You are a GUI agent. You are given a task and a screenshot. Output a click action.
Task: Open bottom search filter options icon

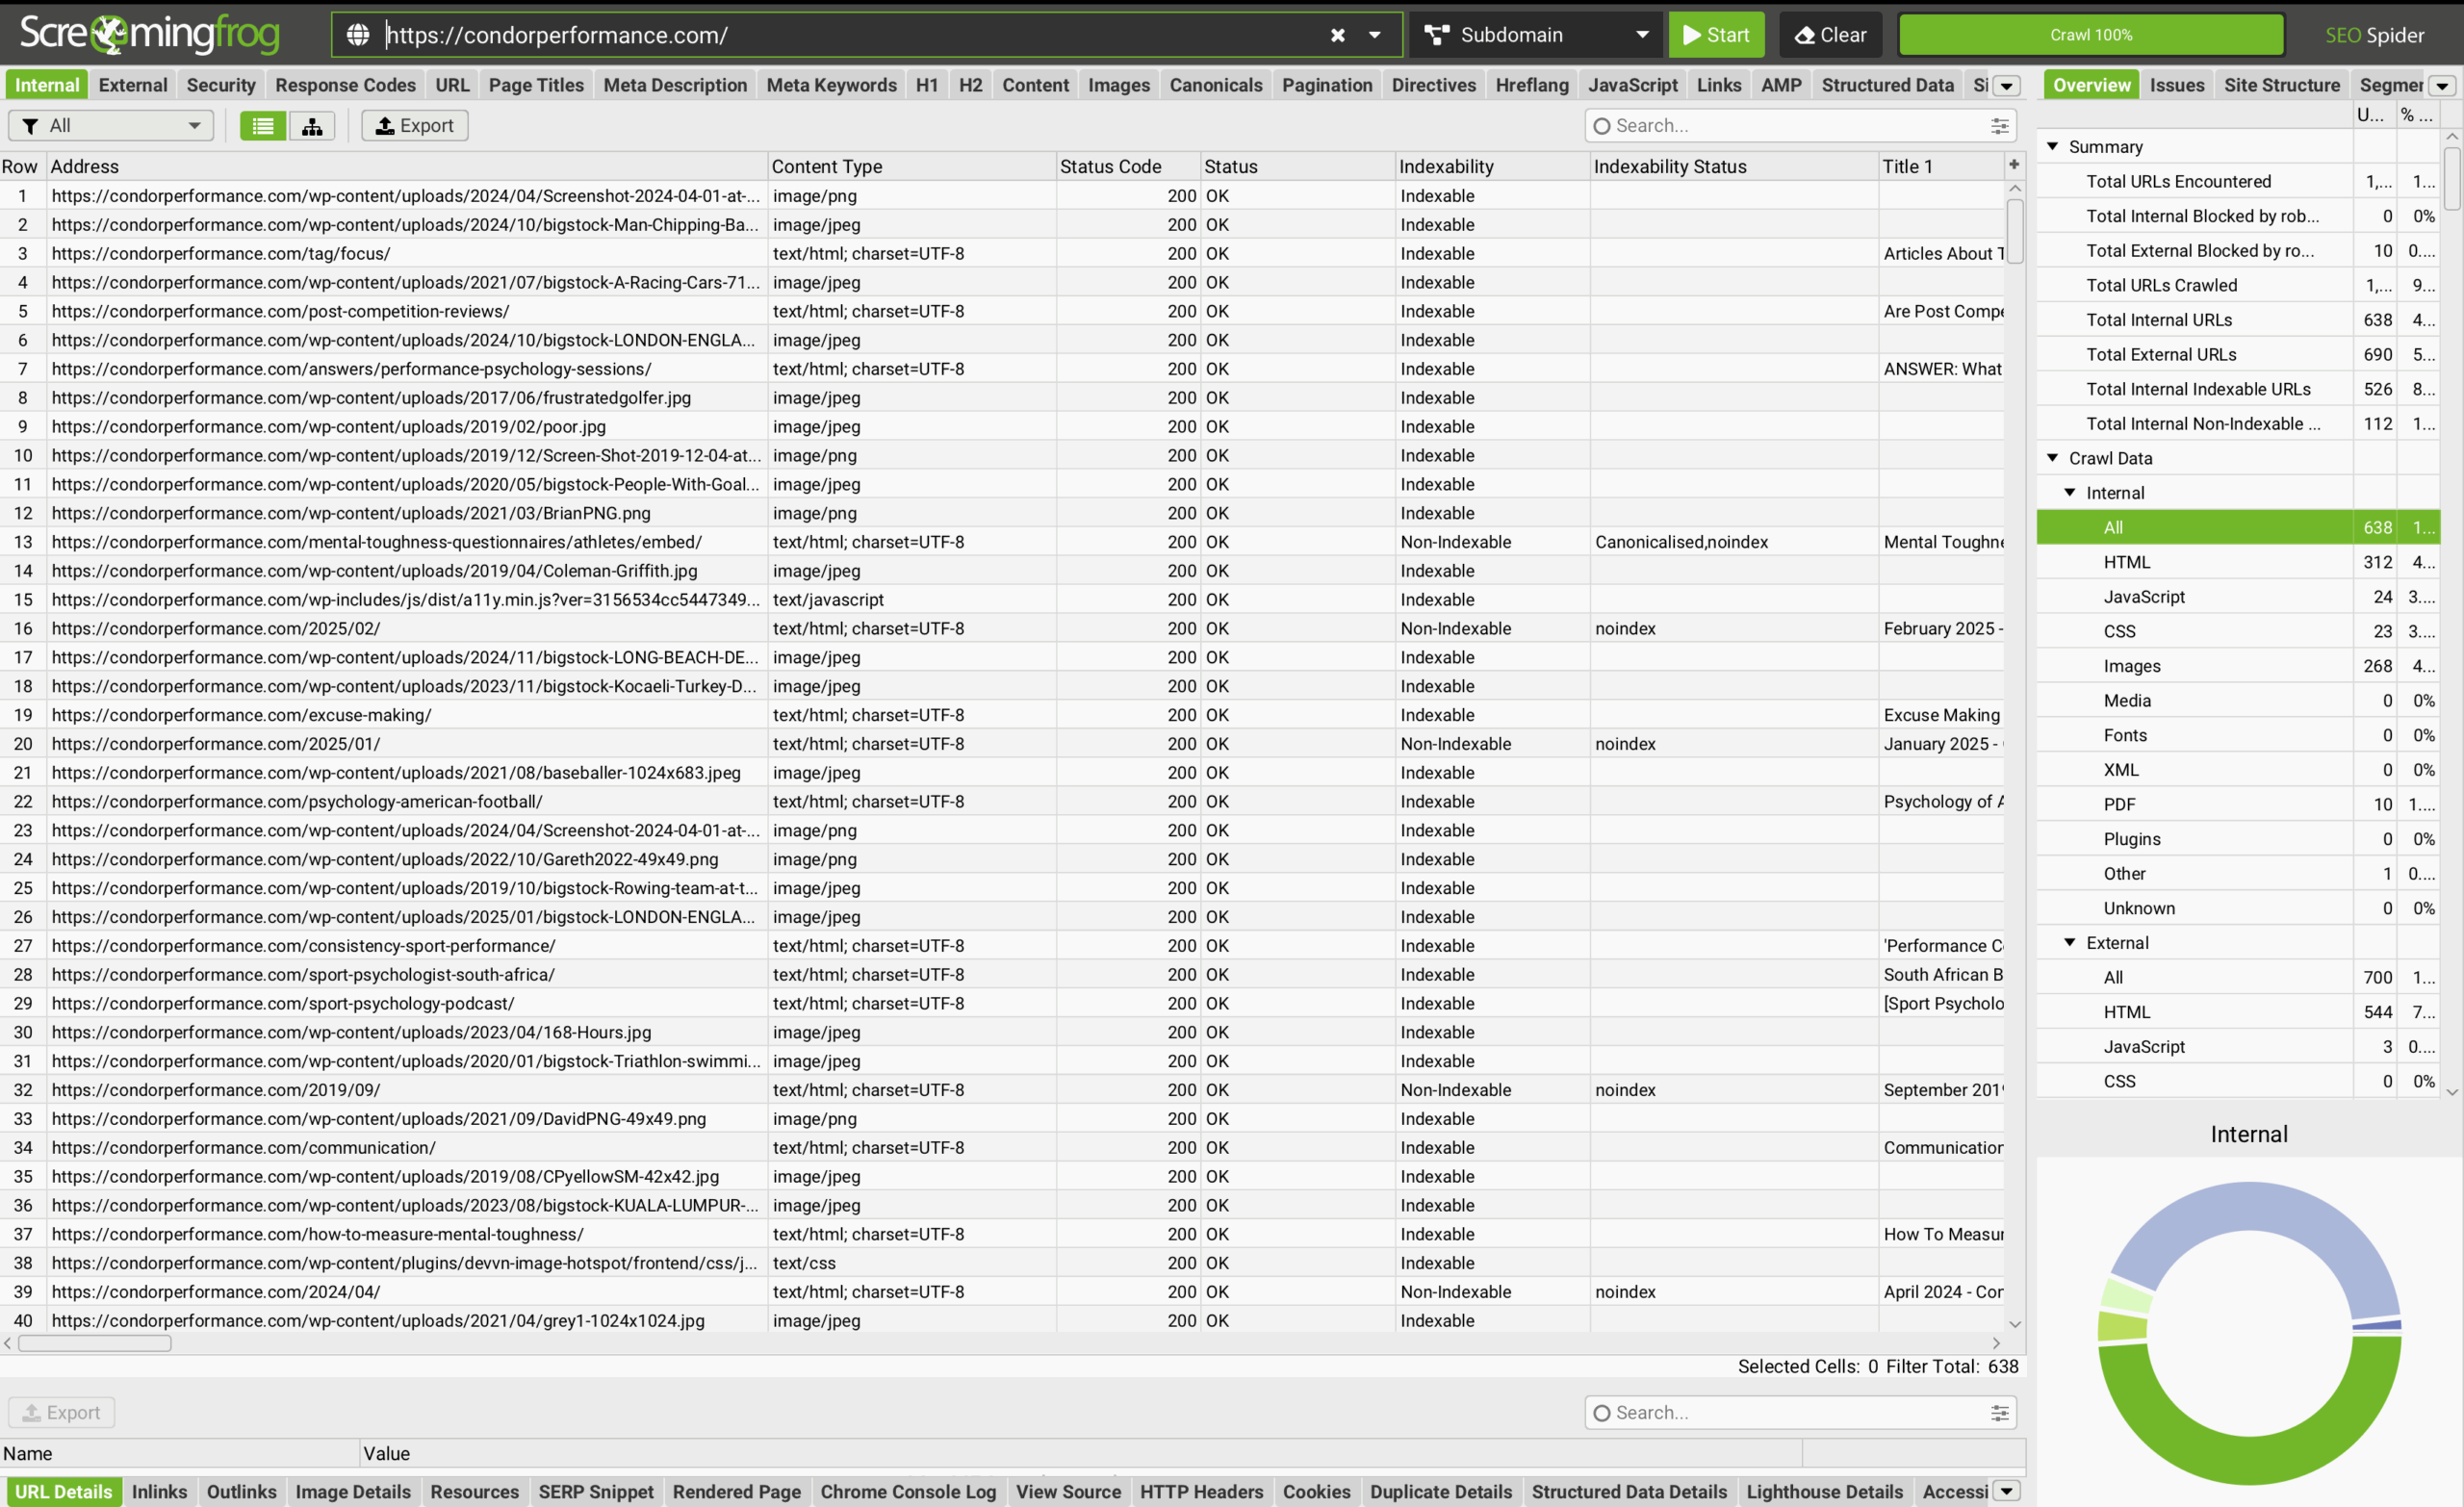[x=1999, y=1412]
